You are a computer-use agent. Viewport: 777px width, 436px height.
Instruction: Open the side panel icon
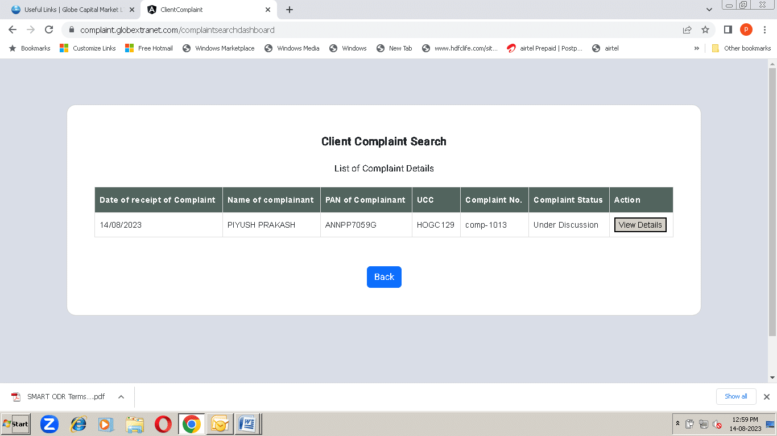[728, 30]
